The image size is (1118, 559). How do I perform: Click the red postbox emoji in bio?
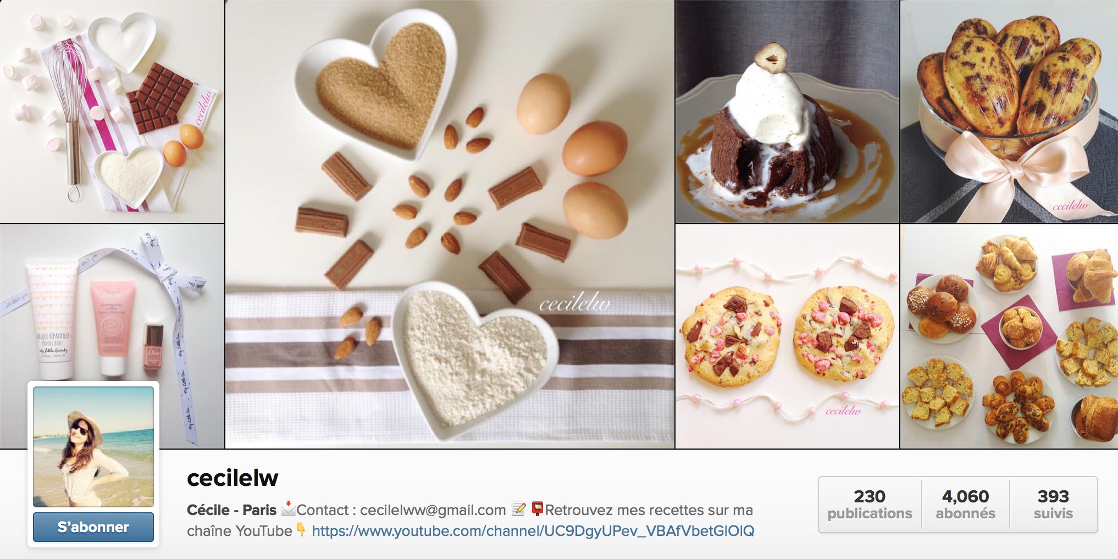click(x=538, y=509)
